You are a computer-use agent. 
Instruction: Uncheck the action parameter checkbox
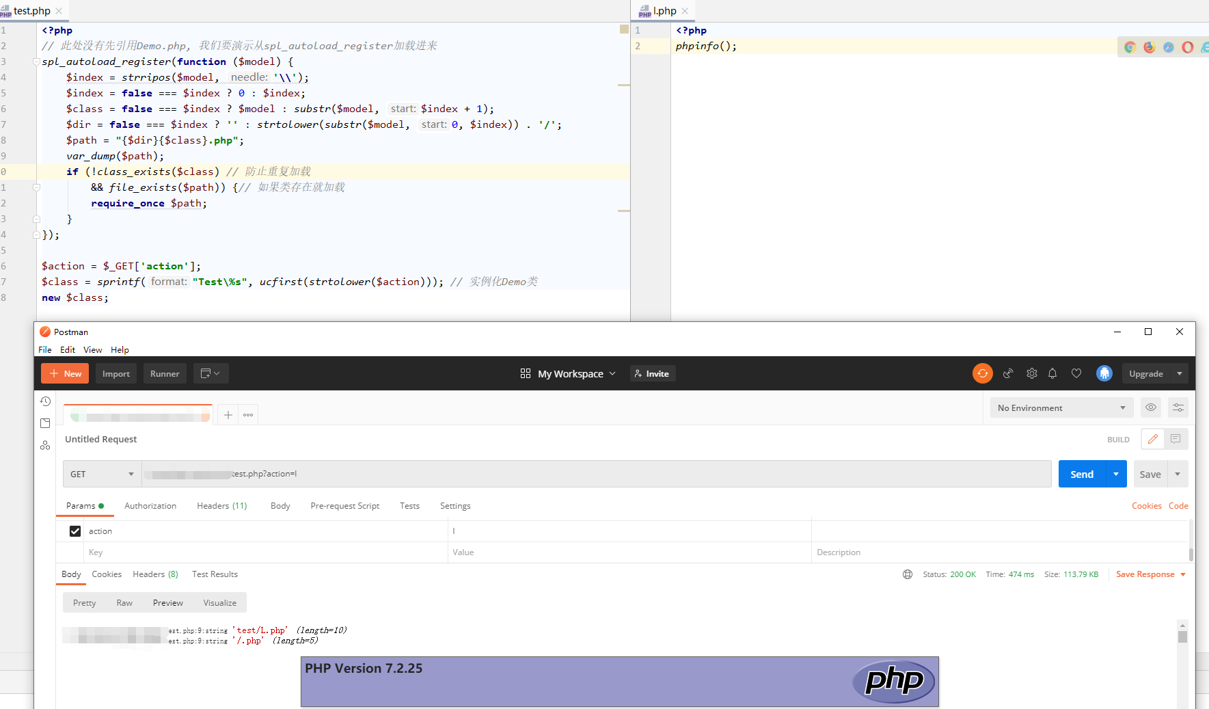click(75, 531)
